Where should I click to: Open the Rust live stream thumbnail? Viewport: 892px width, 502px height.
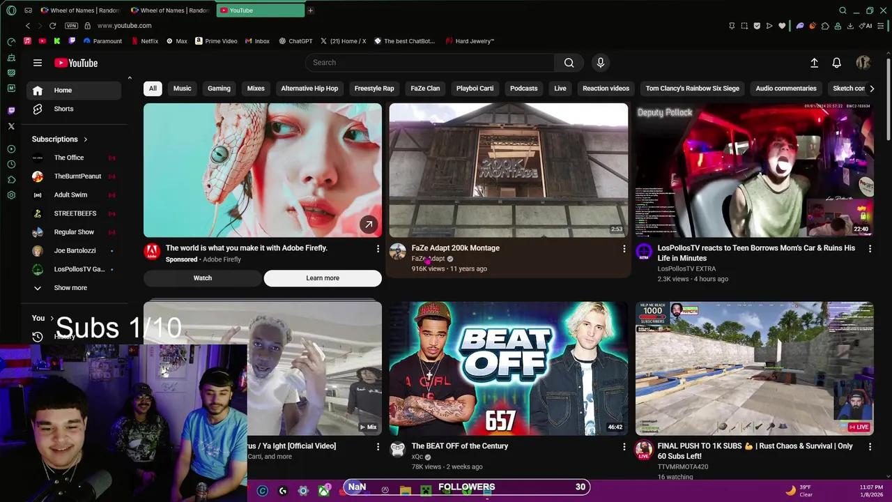click(754, 368)
